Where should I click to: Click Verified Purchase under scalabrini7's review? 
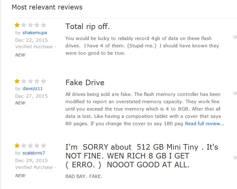coord(34,167)
